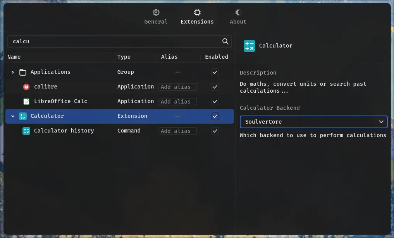Switch to the General tab
This screenshot has width=394, height=238.
pyautogui.click(x=156, y=17)
